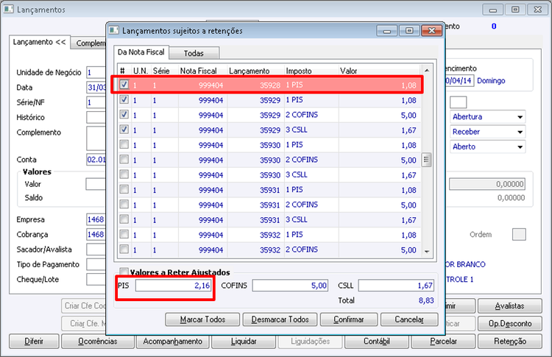Click the Confirmar button
Viewport: 552px width, 357px height.
349,319
